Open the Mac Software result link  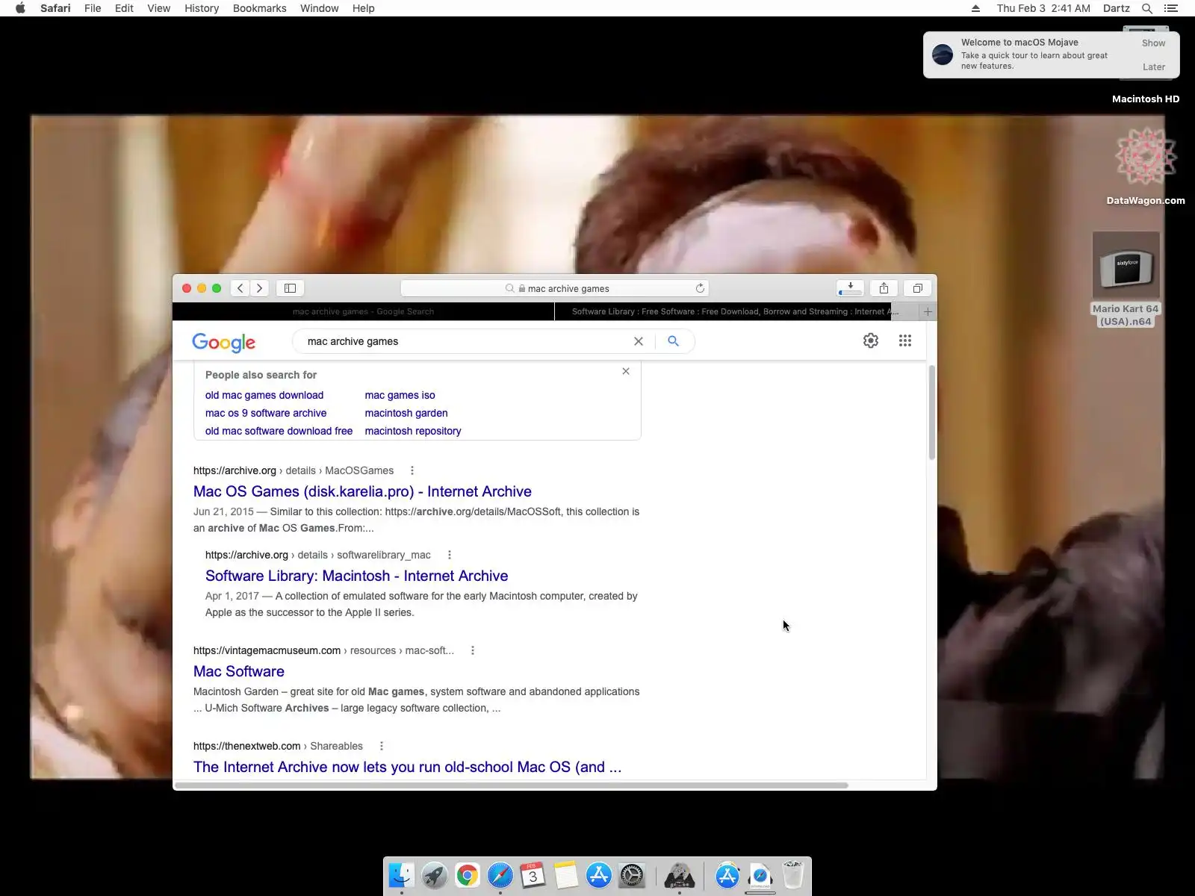pyautogui.click(x=238, y=671)
